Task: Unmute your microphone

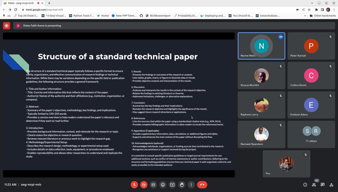Action: pos(134,185)
